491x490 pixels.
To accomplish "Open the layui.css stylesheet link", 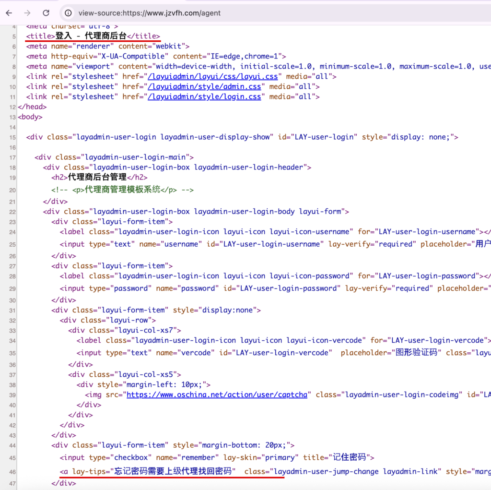I will [x=212, y=76].
